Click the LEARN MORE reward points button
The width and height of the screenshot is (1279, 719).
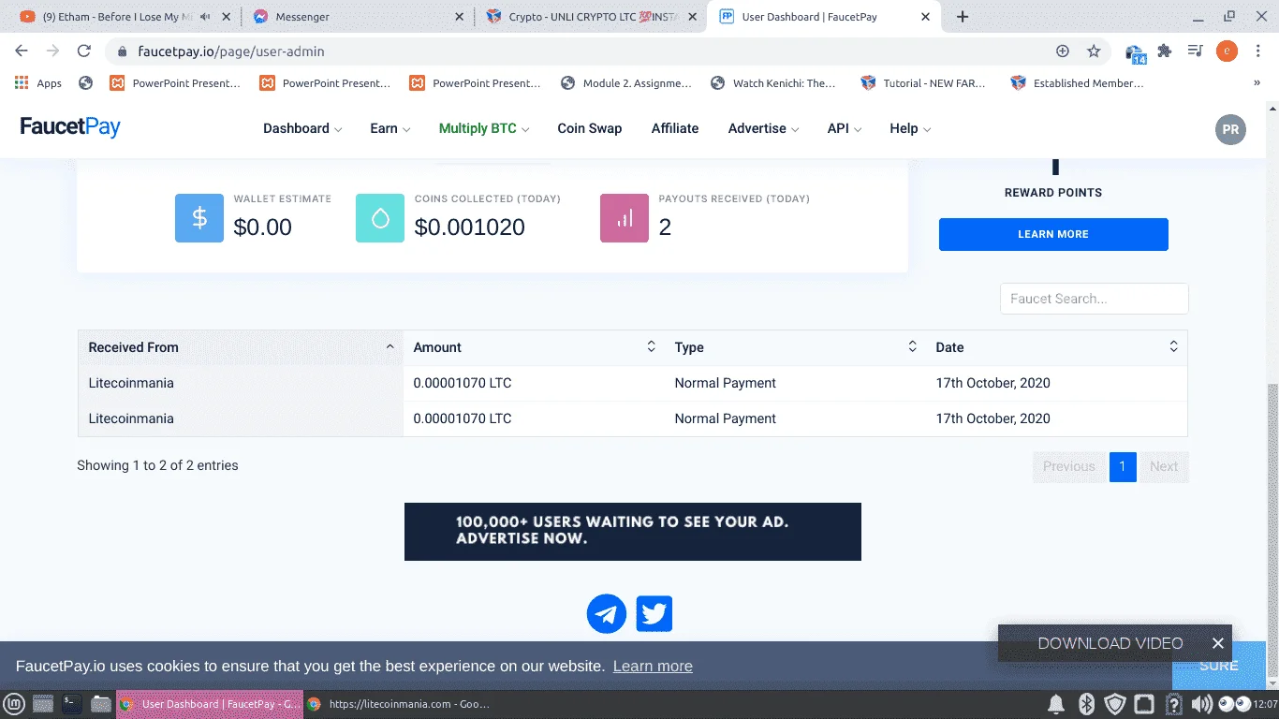(1053, 234)
